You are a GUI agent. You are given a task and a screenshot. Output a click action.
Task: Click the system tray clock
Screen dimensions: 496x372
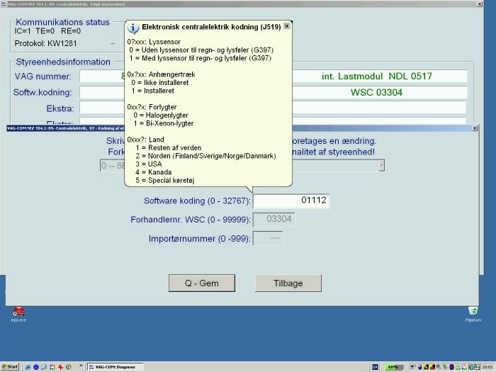pos(487,367)
